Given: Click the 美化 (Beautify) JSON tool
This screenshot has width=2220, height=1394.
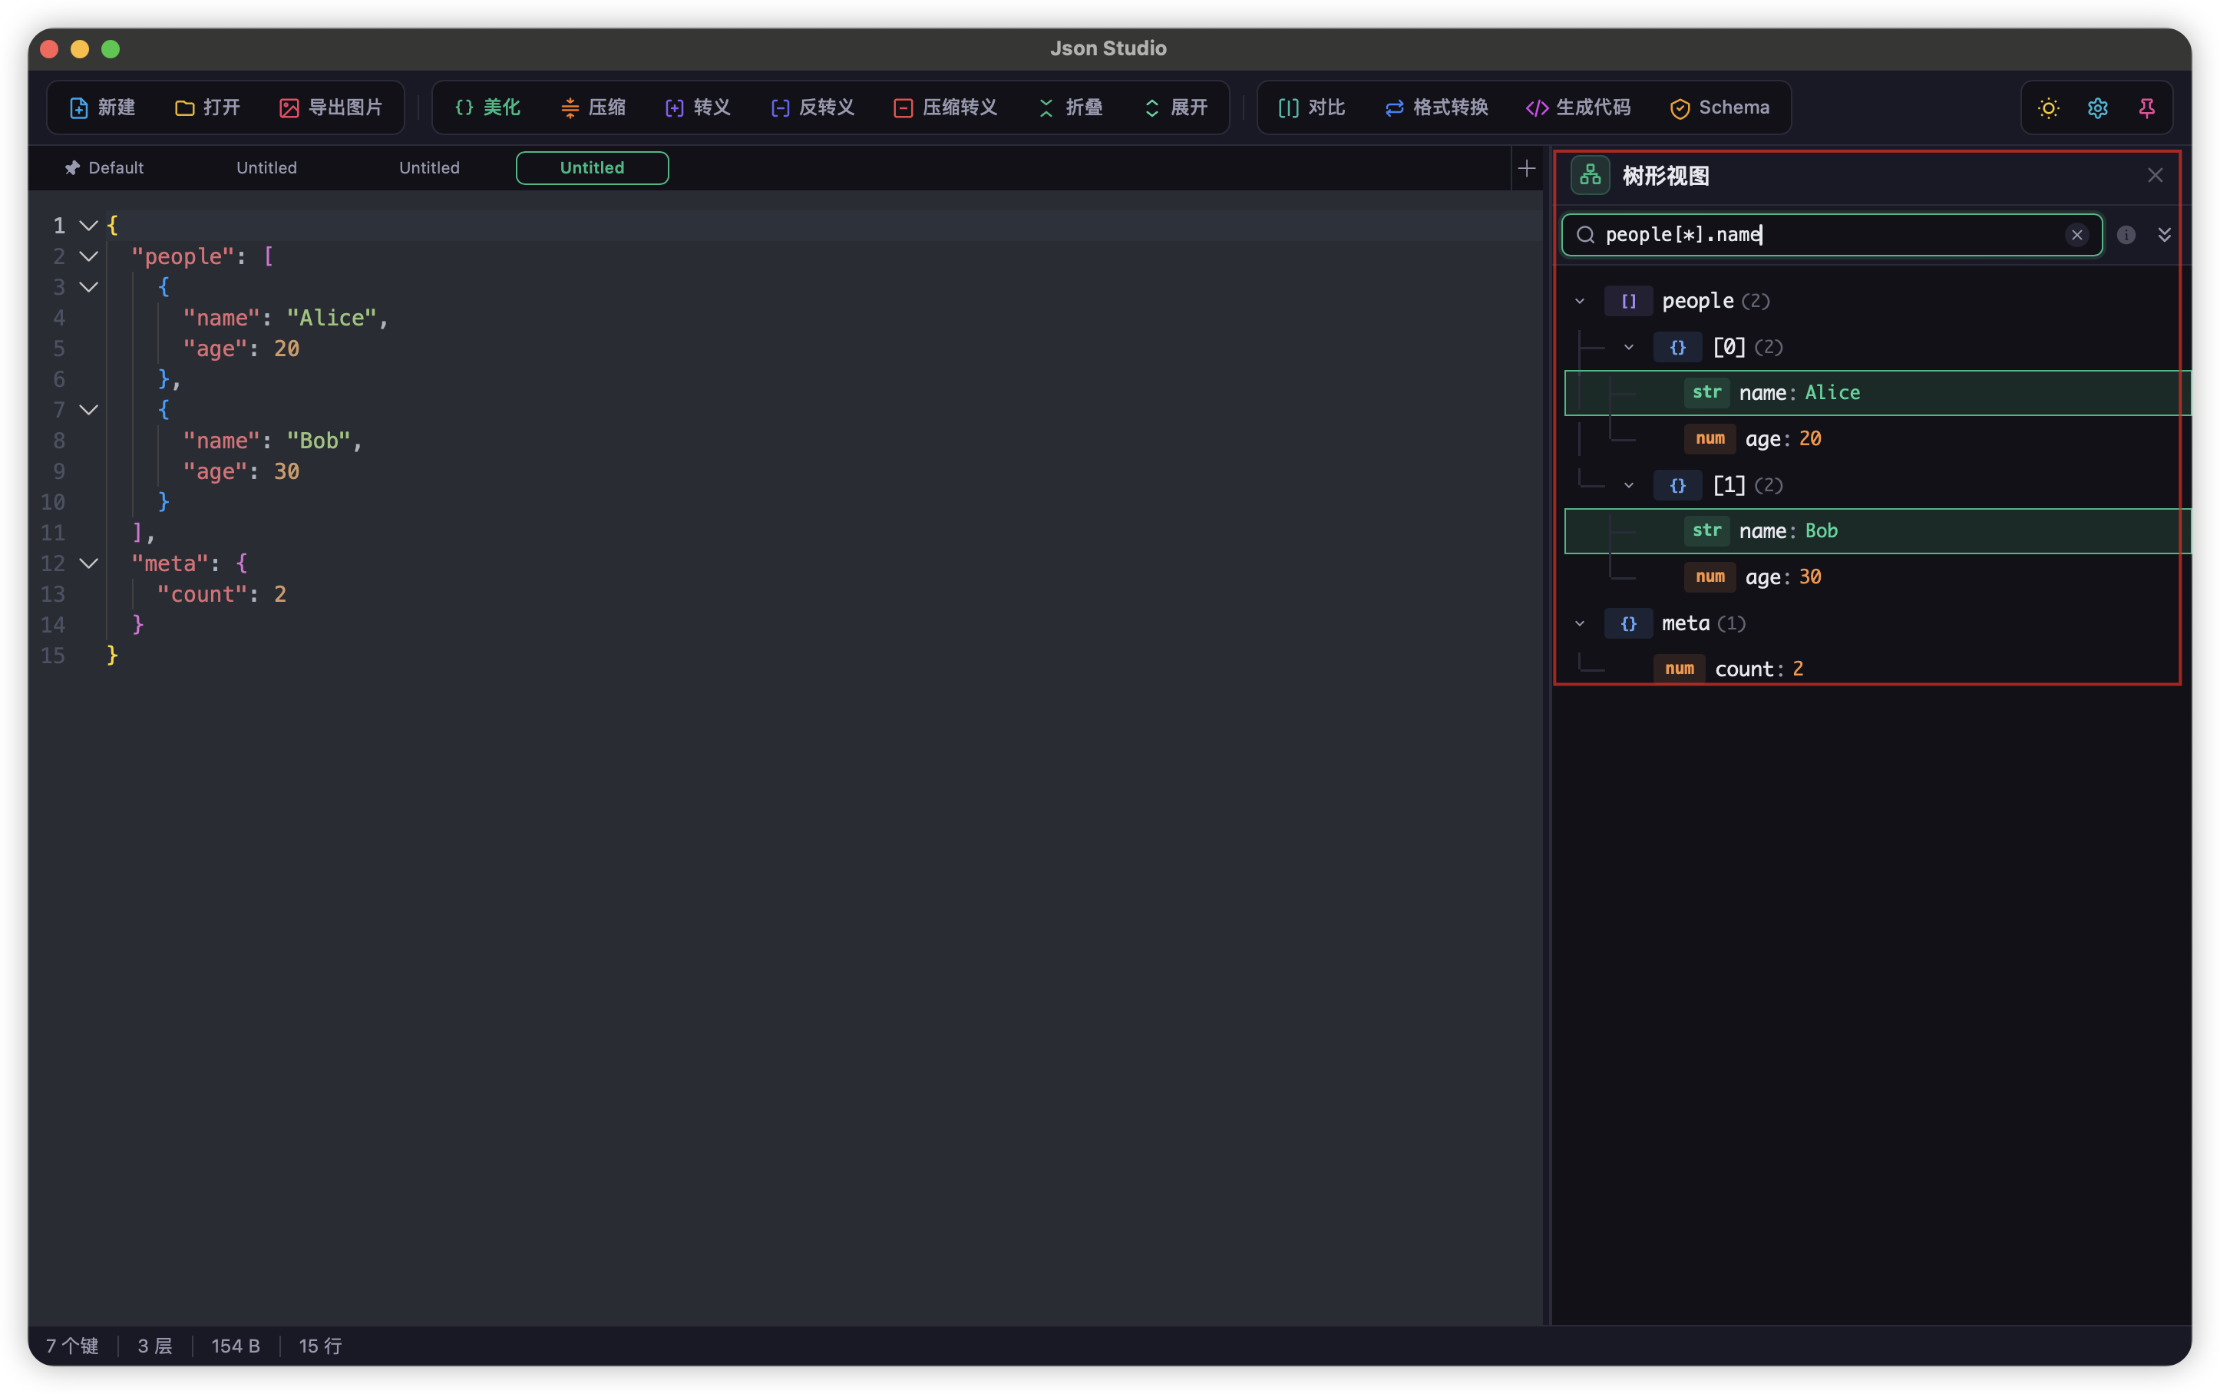Looking at the screenshot, I should click(x=486, y=107).
